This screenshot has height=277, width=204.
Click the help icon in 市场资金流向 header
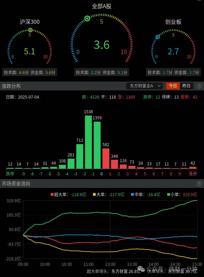click(199, 184)
